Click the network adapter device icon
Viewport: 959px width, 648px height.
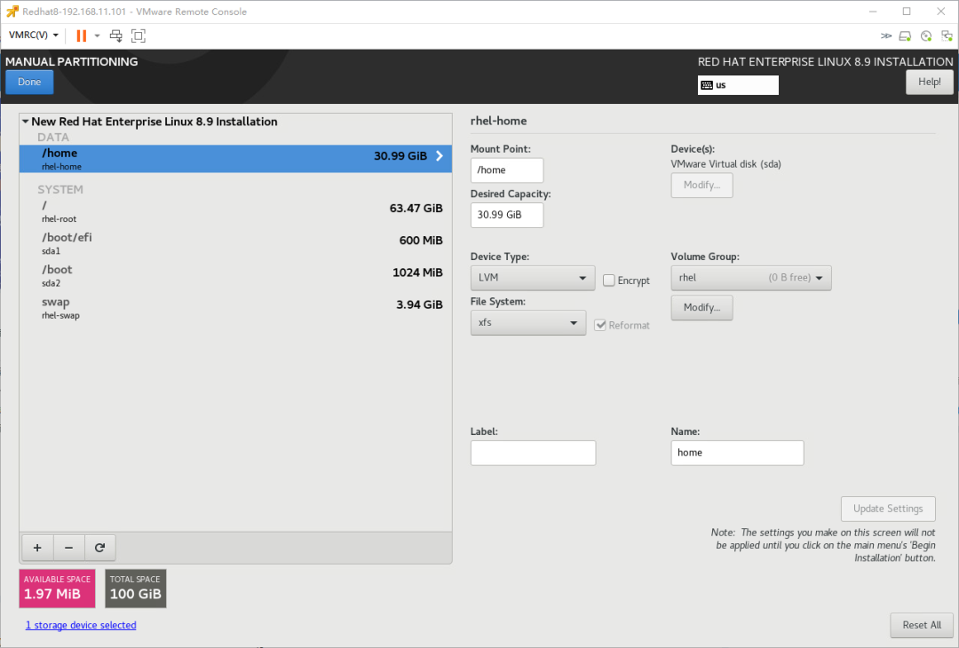947,36
